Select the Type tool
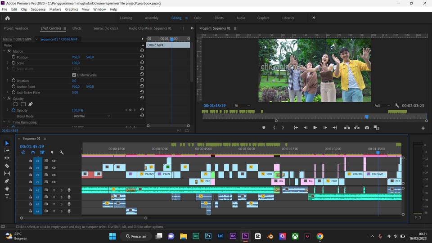Viewport: 432px width, 243px height. 7,196
